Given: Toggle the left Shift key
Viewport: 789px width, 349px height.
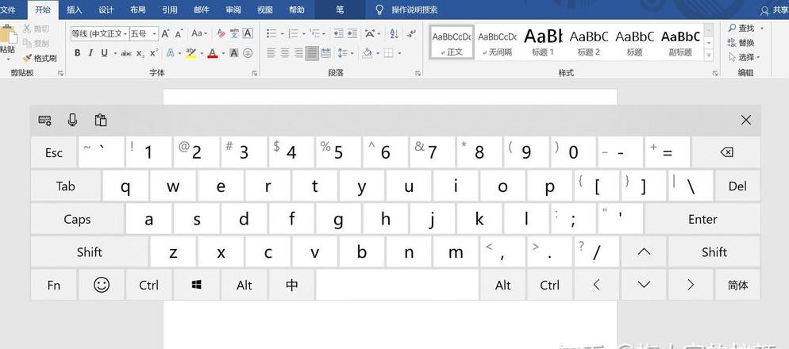Looking at the screenshot, I should click(90, 252).
